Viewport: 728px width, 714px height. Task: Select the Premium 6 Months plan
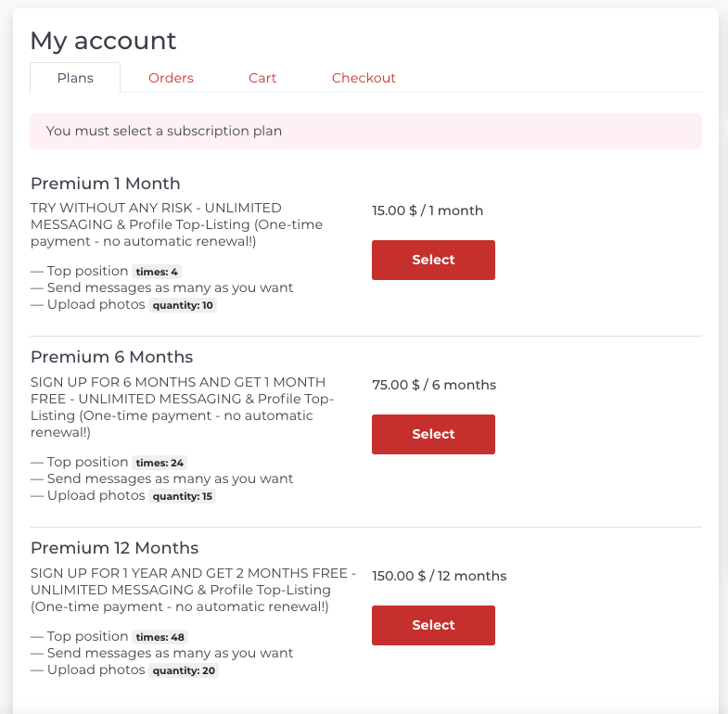[433, 434]
